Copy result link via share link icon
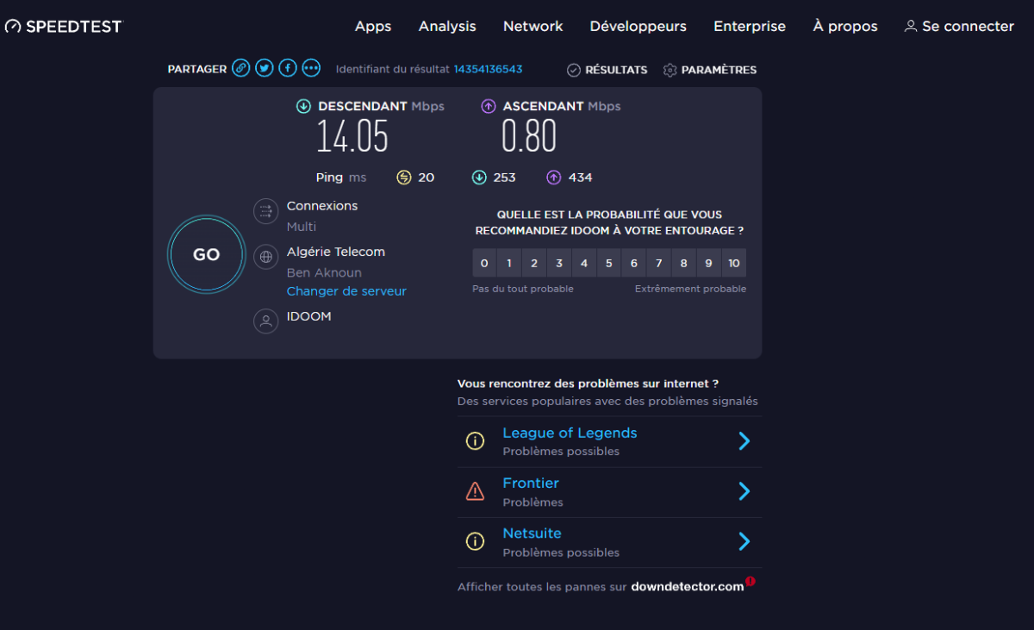 coord(241,69)
